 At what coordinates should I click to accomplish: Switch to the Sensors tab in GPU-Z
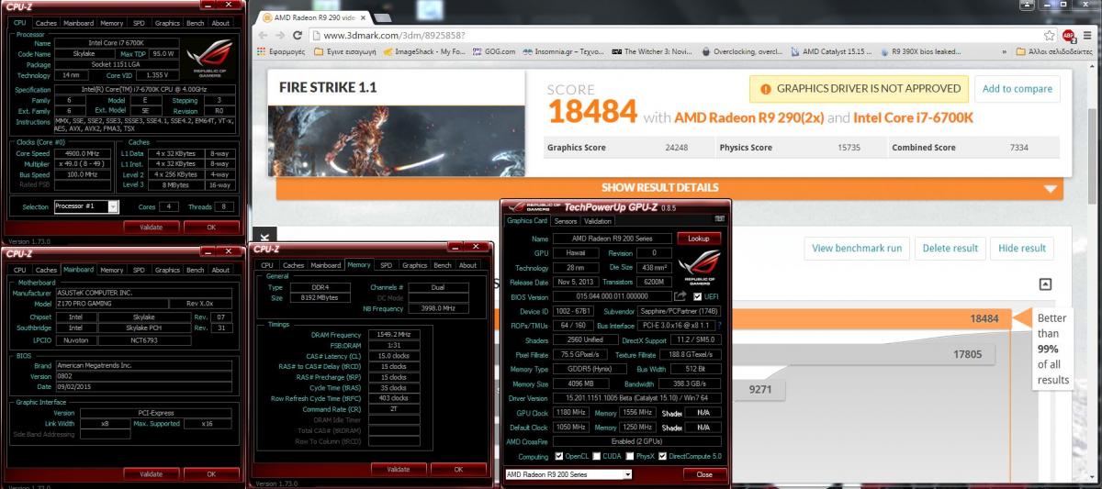pyautogui.click(x=566, y=221)
